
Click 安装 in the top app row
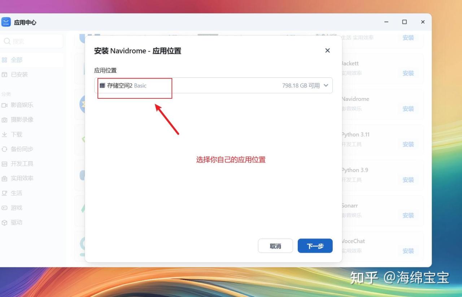pos(408,37)
